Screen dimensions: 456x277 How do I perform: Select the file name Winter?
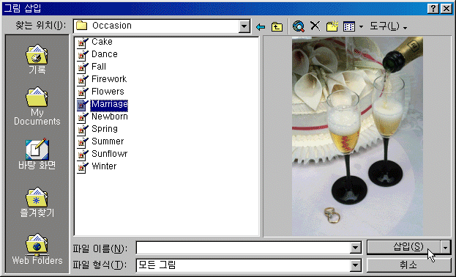pos(104,167)
